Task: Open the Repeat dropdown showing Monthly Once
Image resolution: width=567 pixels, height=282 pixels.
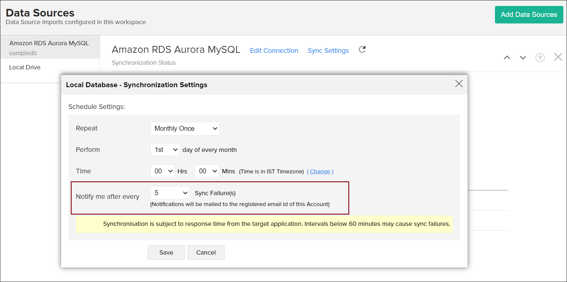Action: click(x=185, y=128)
